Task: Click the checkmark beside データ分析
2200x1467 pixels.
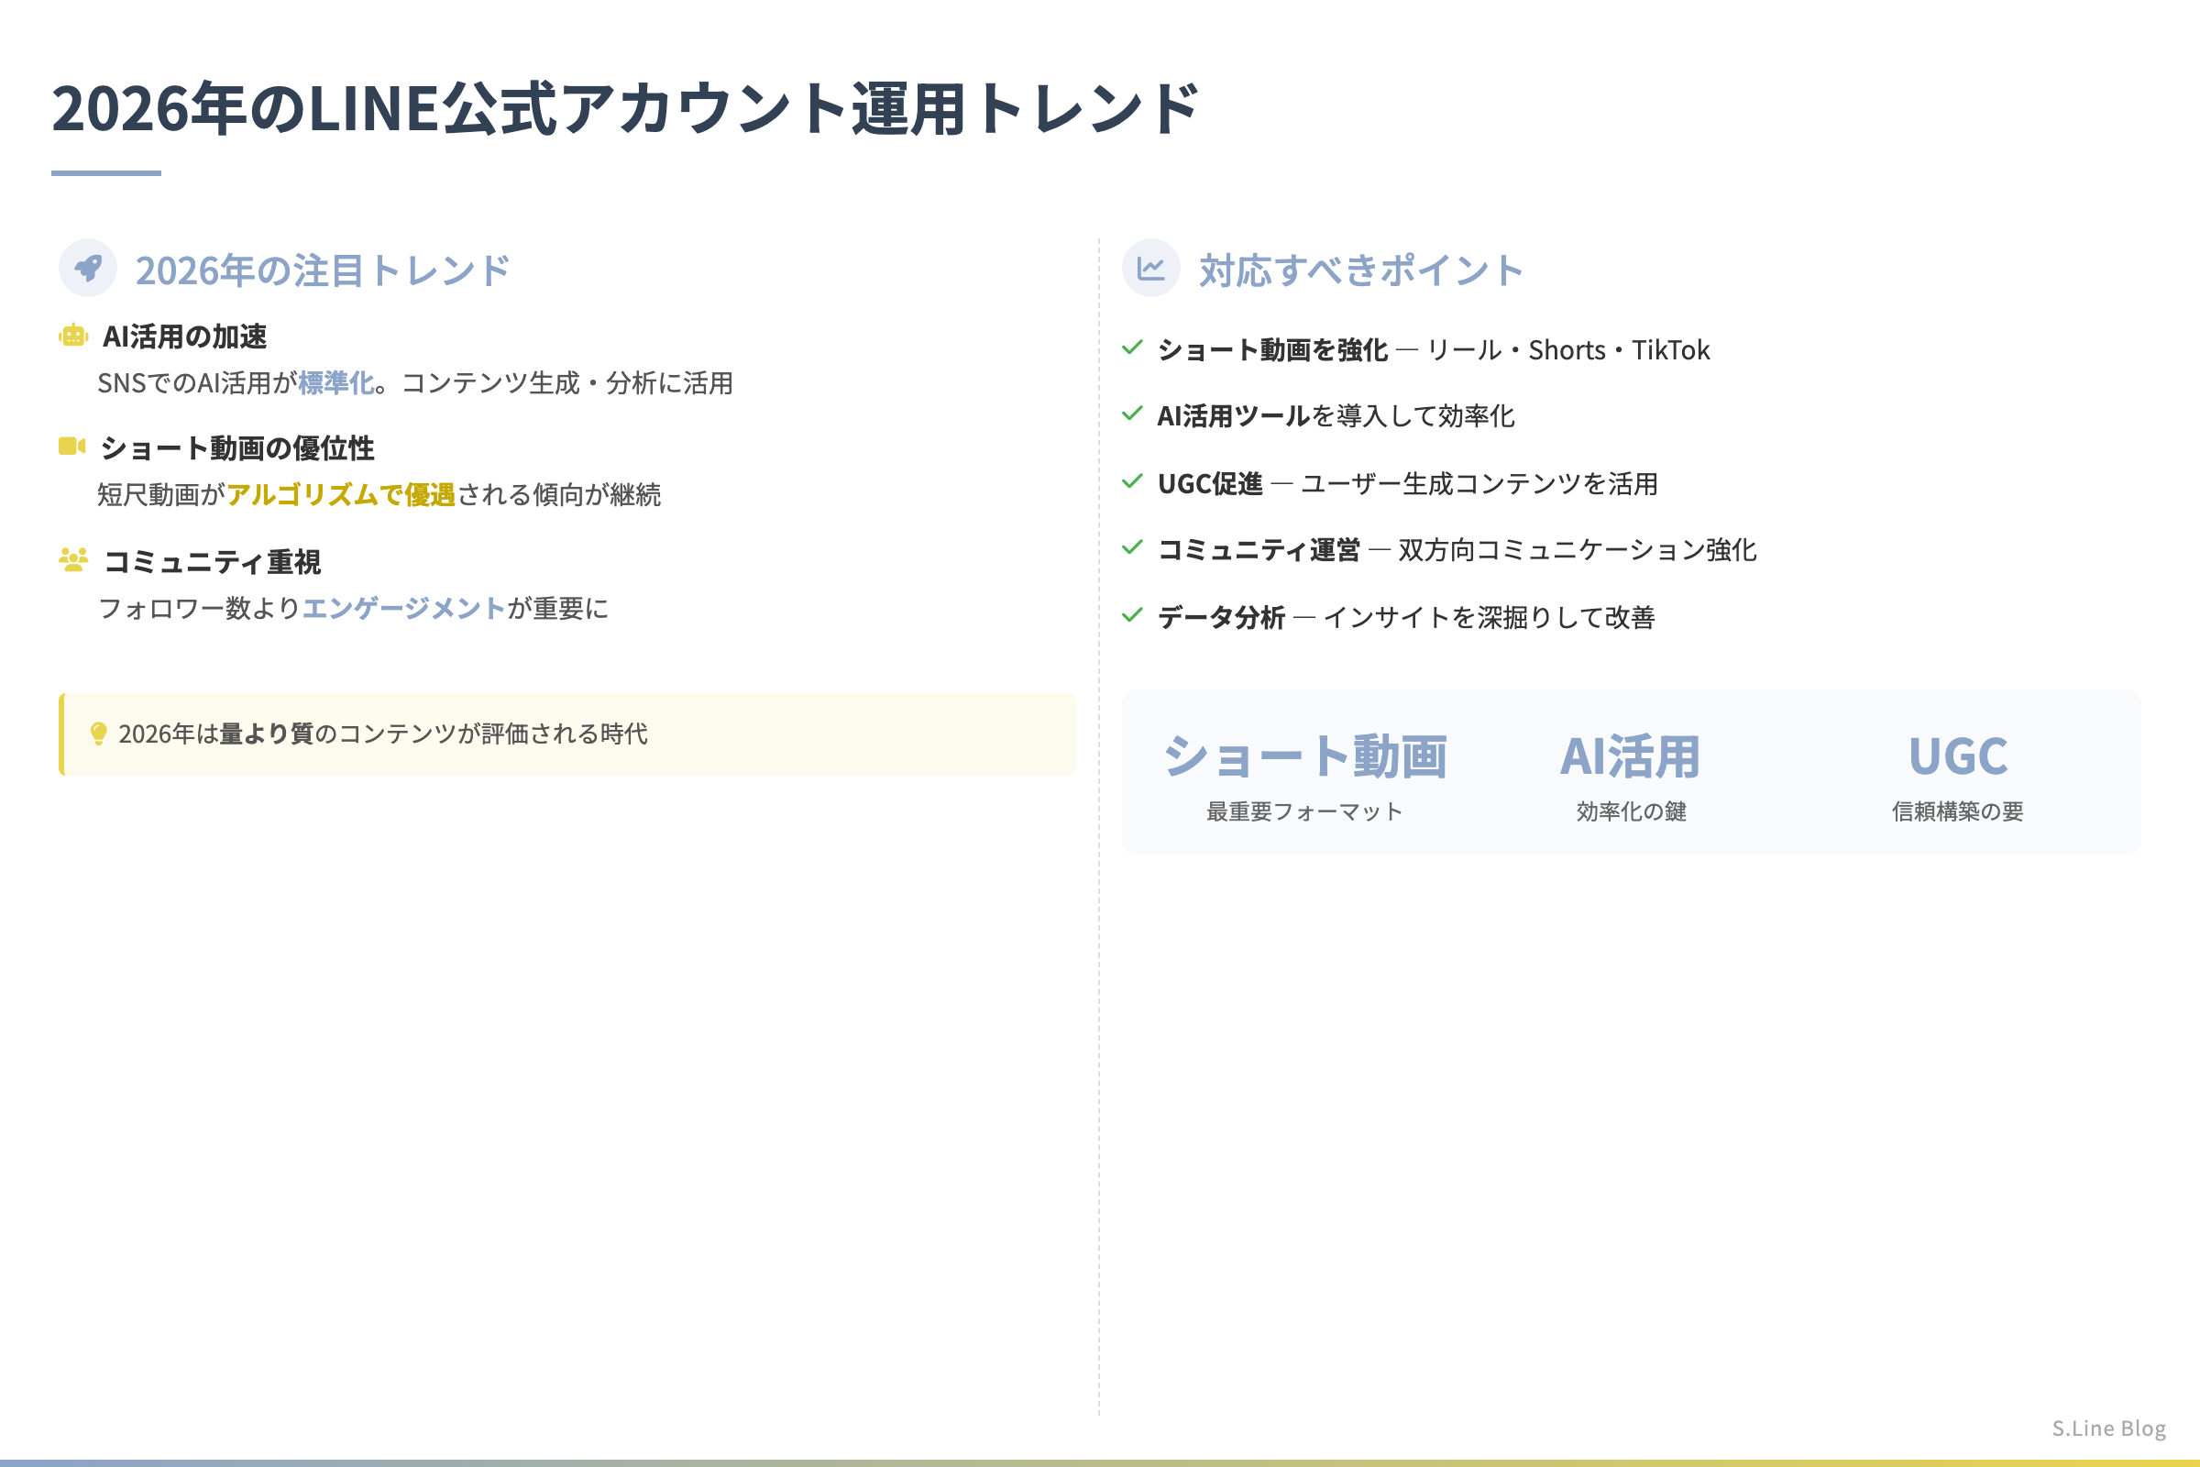Action: [x=1132, y=615]
